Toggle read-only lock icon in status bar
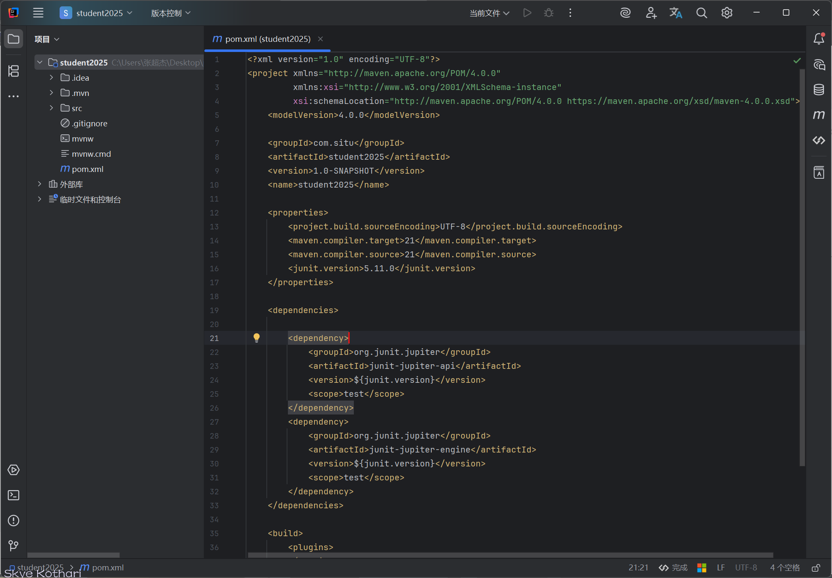The image size is (832, 578). [816, 568]
